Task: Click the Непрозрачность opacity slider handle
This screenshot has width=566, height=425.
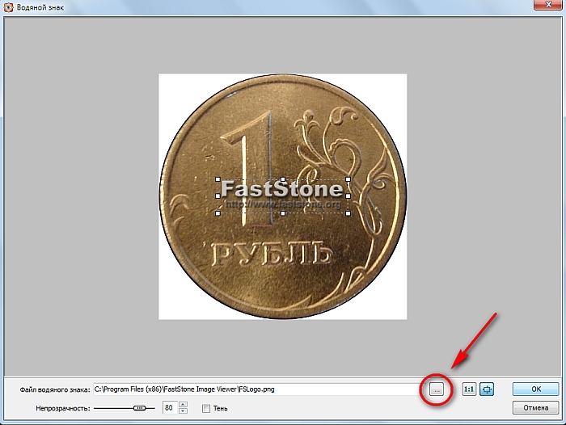Action: (139, 408)
